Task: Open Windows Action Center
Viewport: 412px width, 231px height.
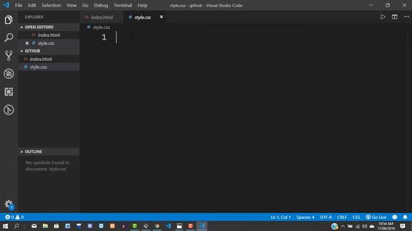Action: pyautogui.click(x=402, y=226)
